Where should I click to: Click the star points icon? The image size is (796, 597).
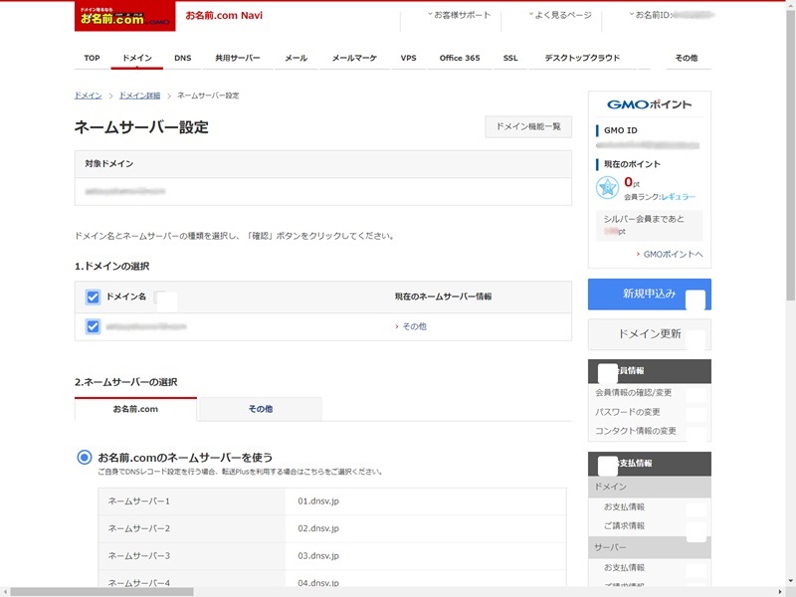click(x=607, y=188)
